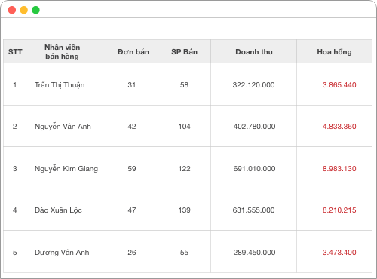Click the Hoa hồng column header
This screenshot has width=377, height=279.
point(334,51)
